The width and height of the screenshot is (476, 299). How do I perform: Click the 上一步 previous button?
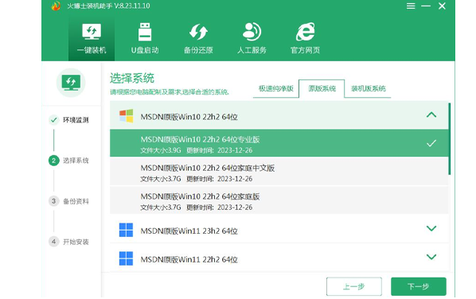[354, 286]
